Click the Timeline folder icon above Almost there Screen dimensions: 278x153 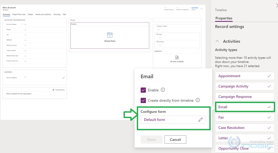[110, 35]
